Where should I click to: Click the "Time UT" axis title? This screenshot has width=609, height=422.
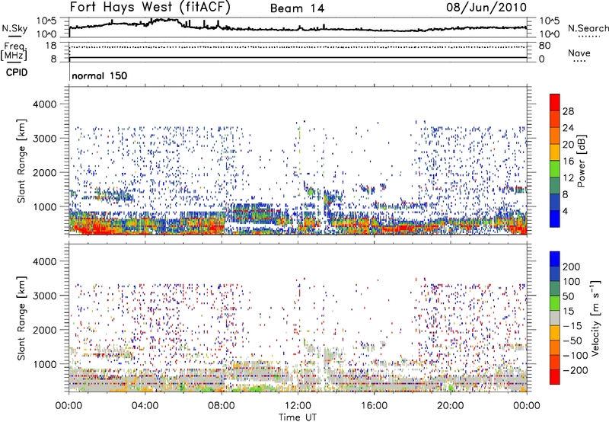click(298, 417)
